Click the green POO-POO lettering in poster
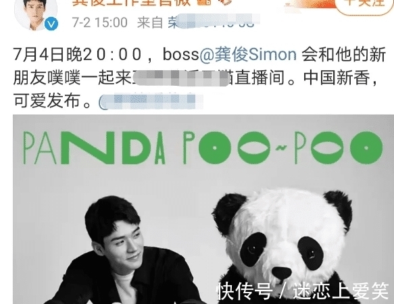This screenshot has height=304, width=394. [283, 148]
